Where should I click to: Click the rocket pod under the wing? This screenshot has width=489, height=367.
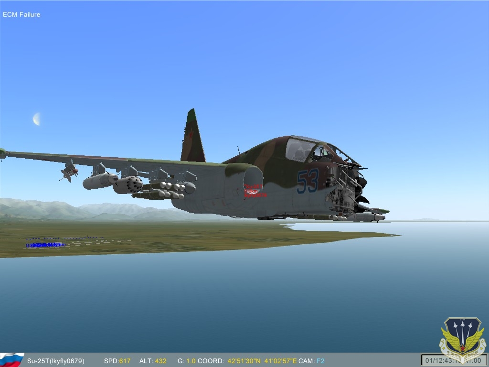point(128,184)
